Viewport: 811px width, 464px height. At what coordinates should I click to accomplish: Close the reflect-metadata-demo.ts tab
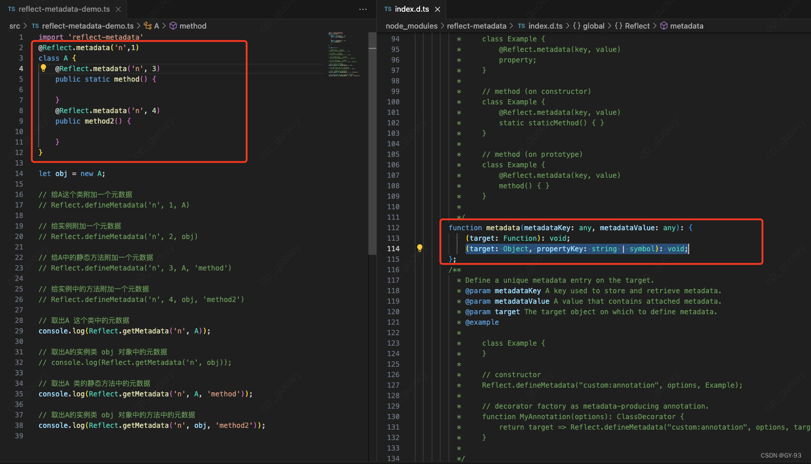(x=118, y=9)
